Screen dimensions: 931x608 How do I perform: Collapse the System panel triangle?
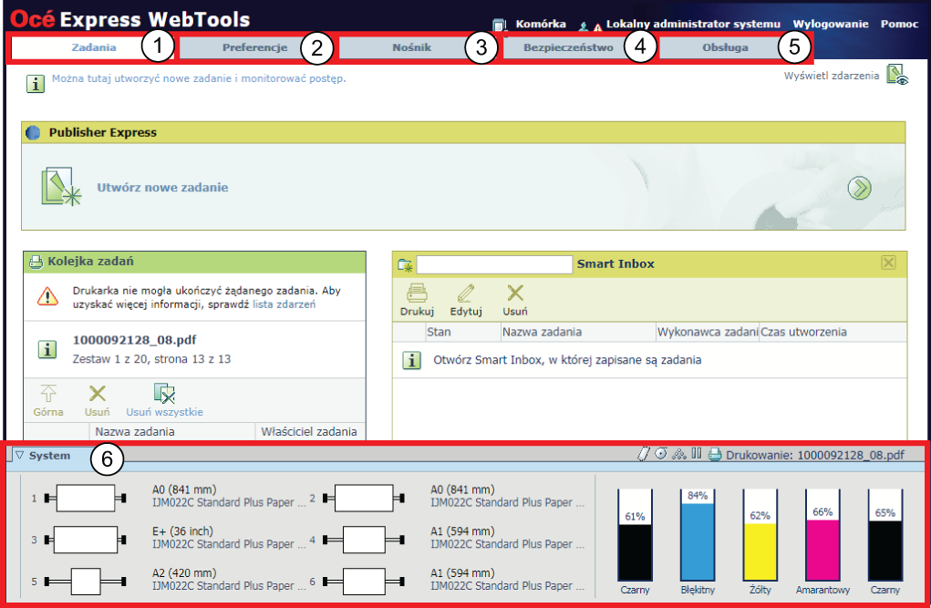(x=19, y=456)
